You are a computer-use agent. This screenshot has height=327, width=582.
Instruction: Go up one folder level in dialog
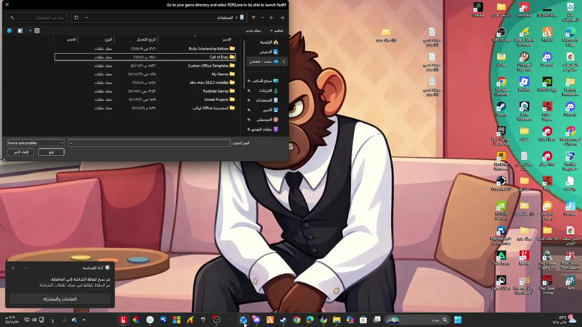click(x=254, y=18)
